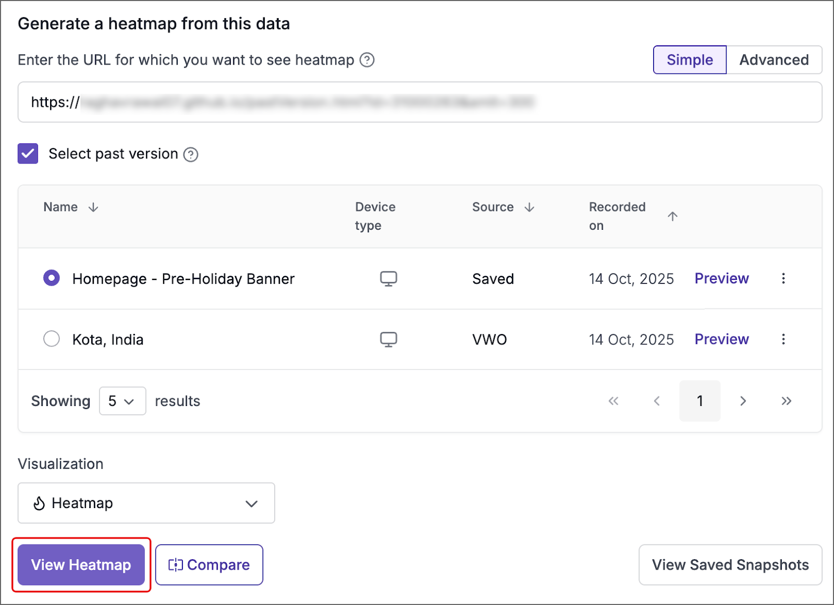Switch to the Advanced tab
This screenshot has width=834, height=605.
774,60
